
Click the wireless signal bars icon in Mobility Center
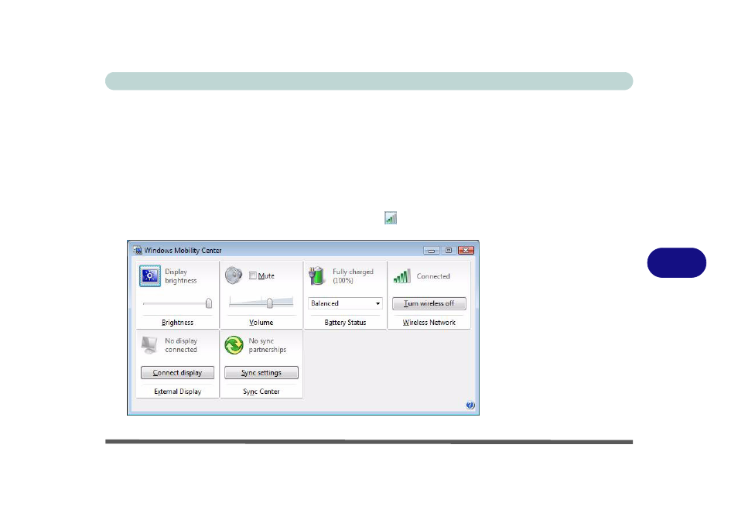402,276
